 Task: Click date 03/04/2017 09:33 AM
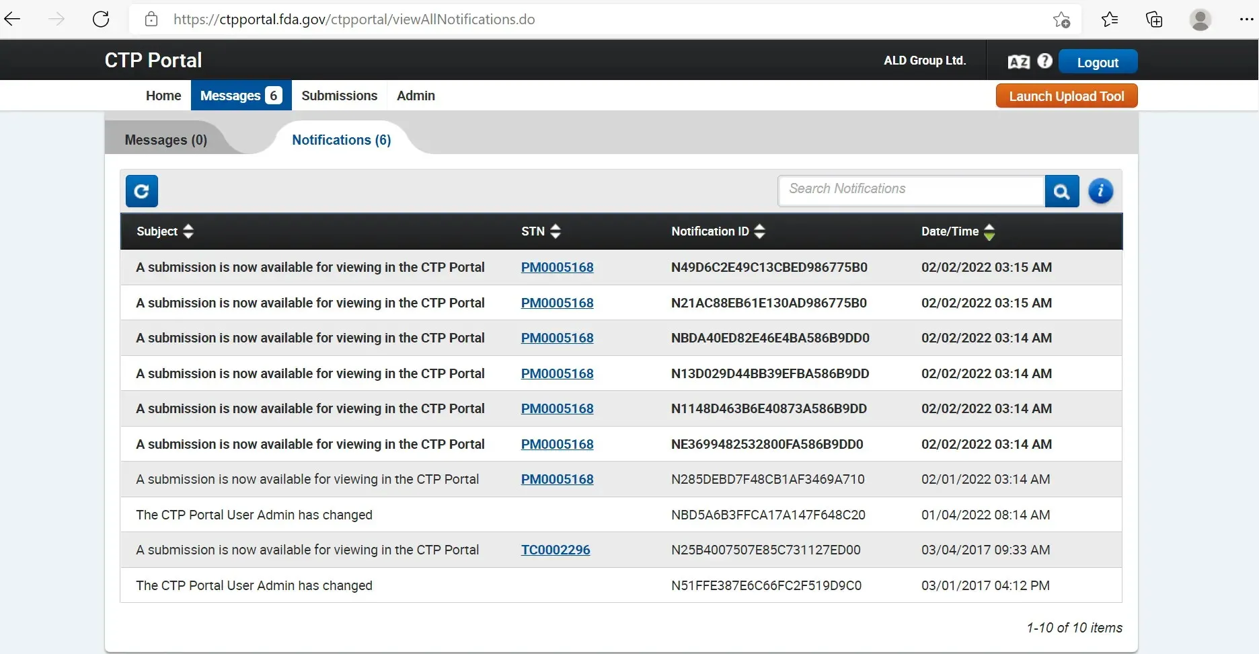[x=985, y=550]
